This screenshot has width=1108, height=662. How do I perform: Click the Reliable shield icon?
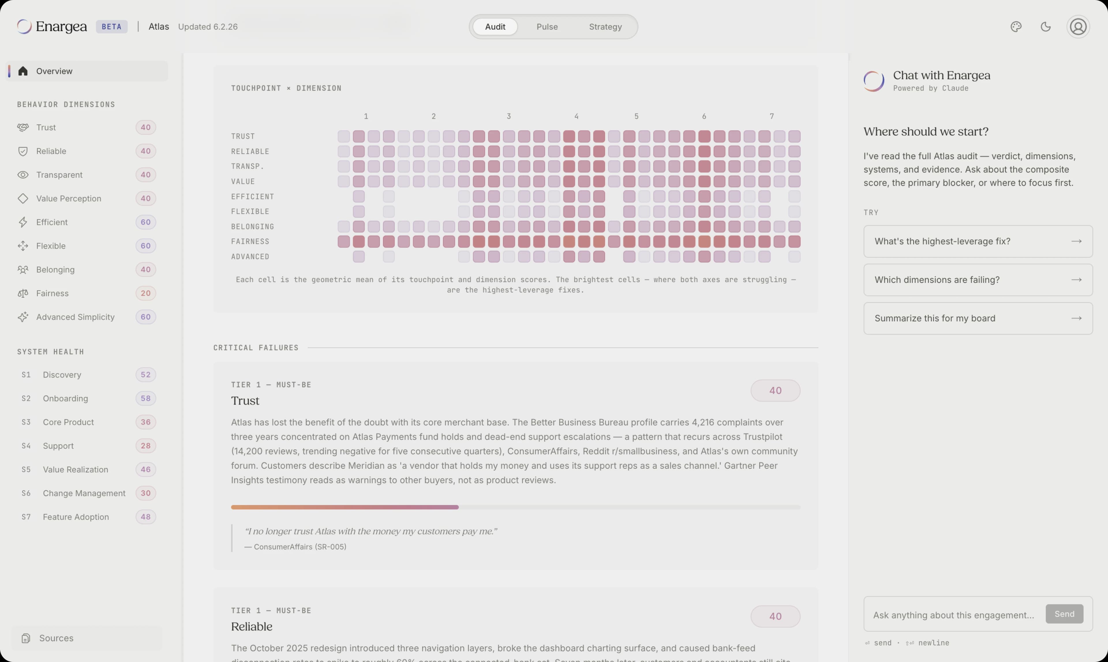pyautogui.click(x=23, y=151)
